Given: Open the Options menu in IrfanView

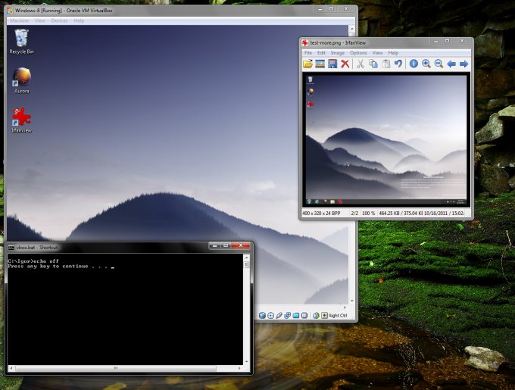Looking at the screenshot, I should click(358, 53).
